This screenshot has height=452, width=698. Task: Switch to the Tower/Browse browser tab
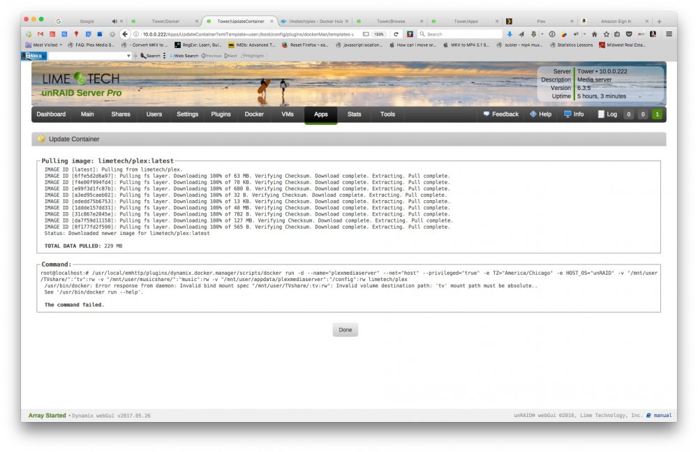390,21
